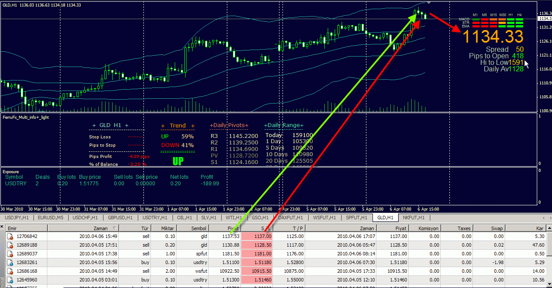Viewport: 552px width, 288px height.
Task: Click the highlighted 1137.00 stop loss cell
Action: 256,236
